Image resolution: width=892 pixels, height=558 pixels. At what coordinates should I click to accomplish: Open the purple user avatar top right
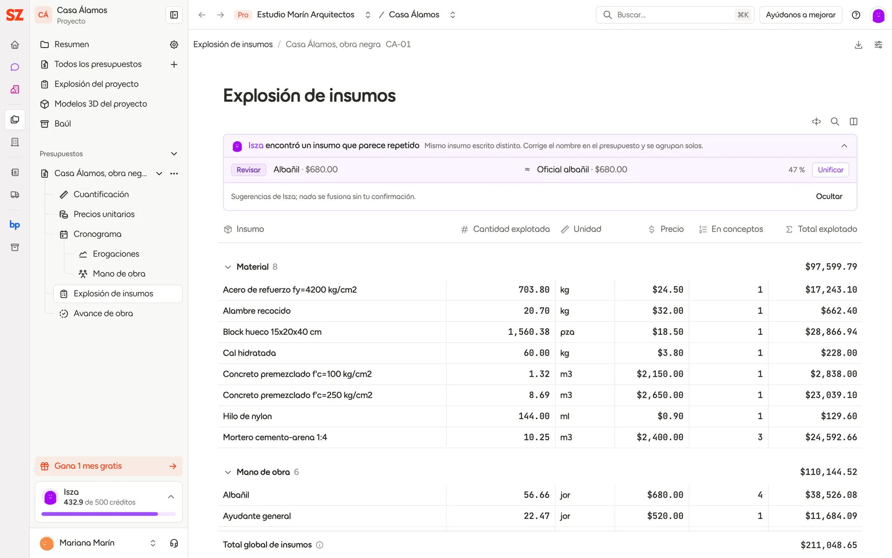pos(878,15)
